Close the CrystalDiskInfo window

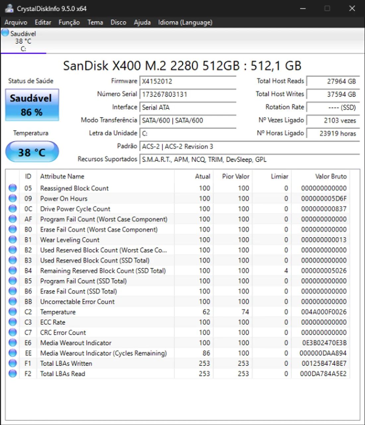(352, 8)
